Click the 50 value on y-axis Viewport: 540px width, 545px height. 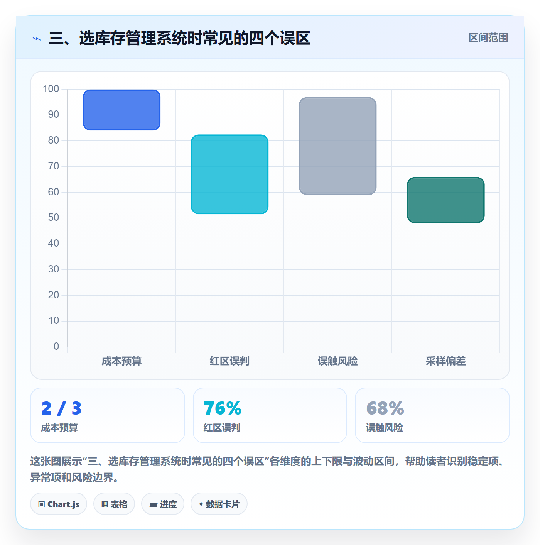pos(54,218)
